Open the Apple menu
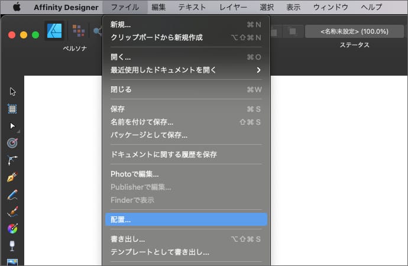Screen dimensions: 408x266 click(16, 7)
